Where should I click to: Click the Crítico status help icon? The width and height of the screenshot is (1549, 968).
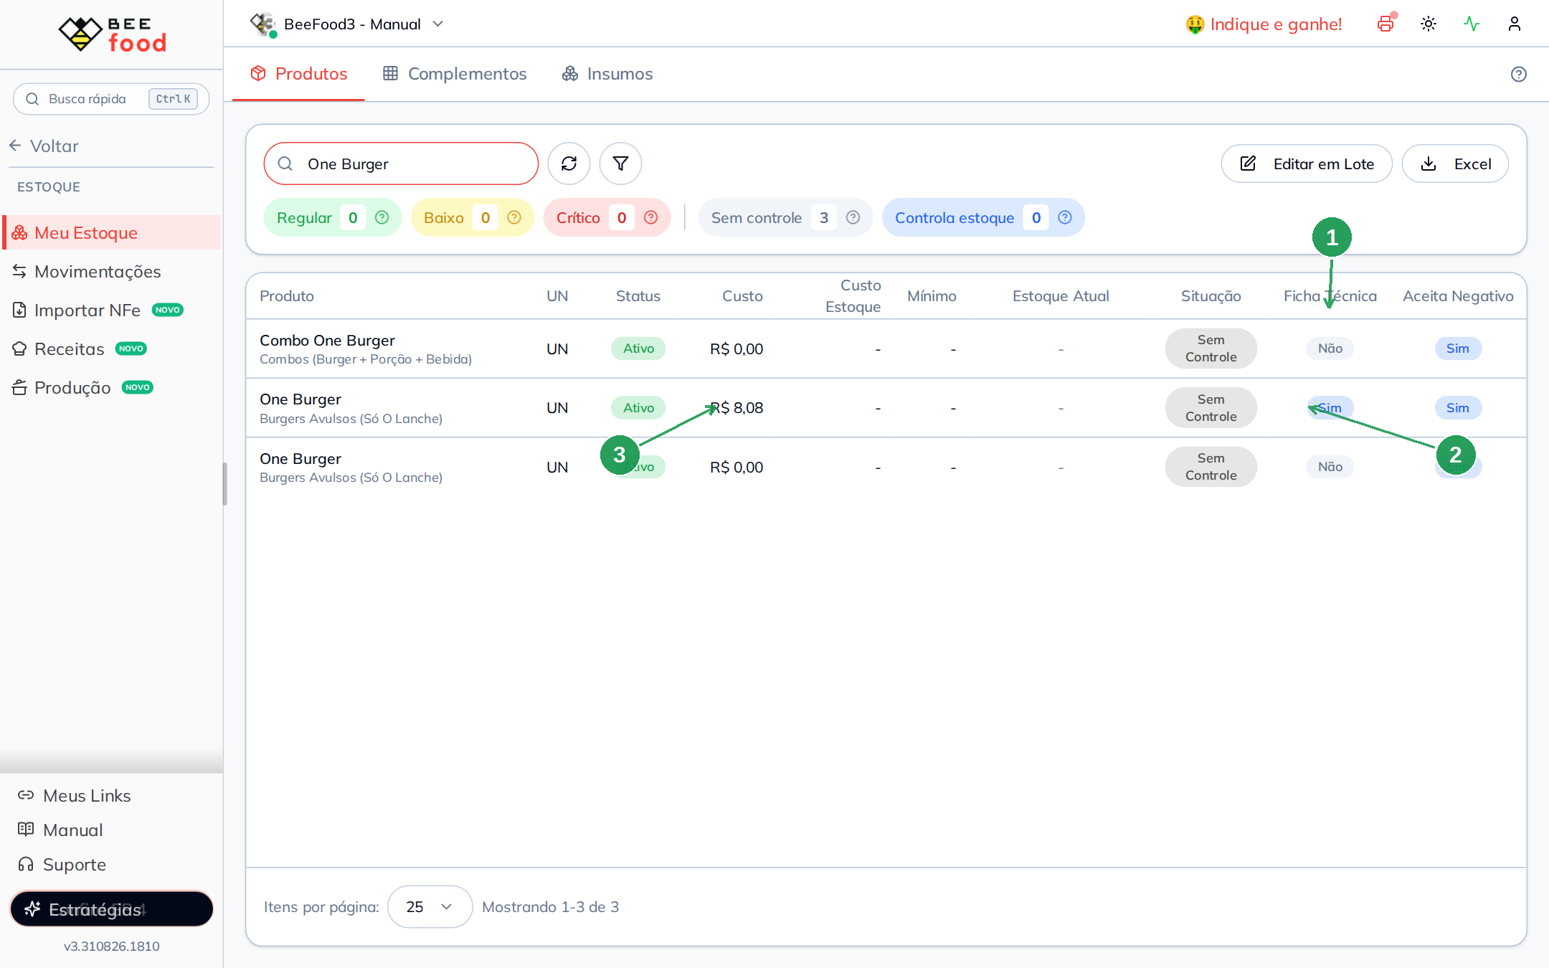650,217
